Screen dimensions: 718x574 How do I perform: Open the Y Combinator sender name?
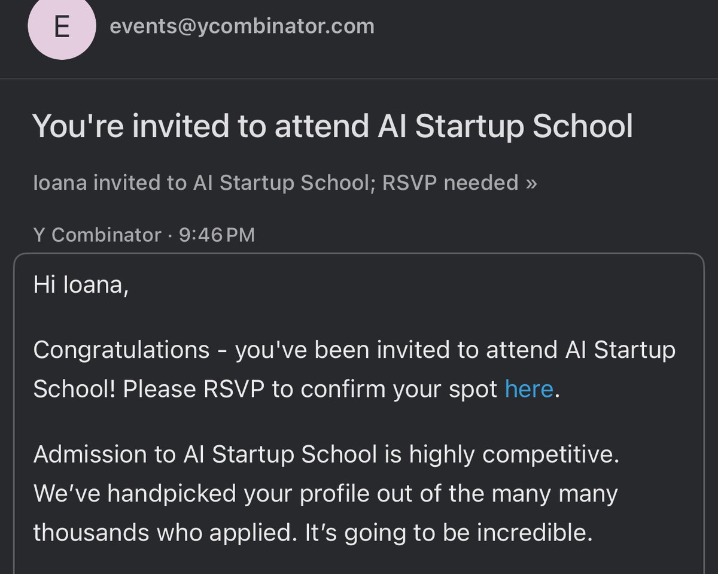[x=97, y=235]
